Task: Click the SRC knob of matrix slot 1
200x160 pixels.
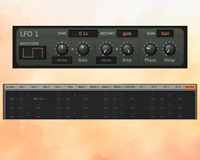Action: click(12, 94)
